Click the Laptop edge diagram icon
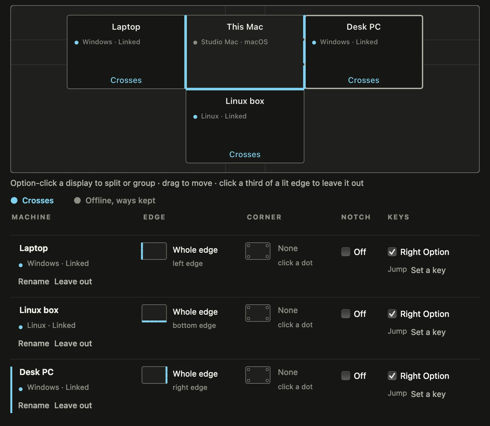This screenshot has width=490, height=426. (x=154, y=251)
